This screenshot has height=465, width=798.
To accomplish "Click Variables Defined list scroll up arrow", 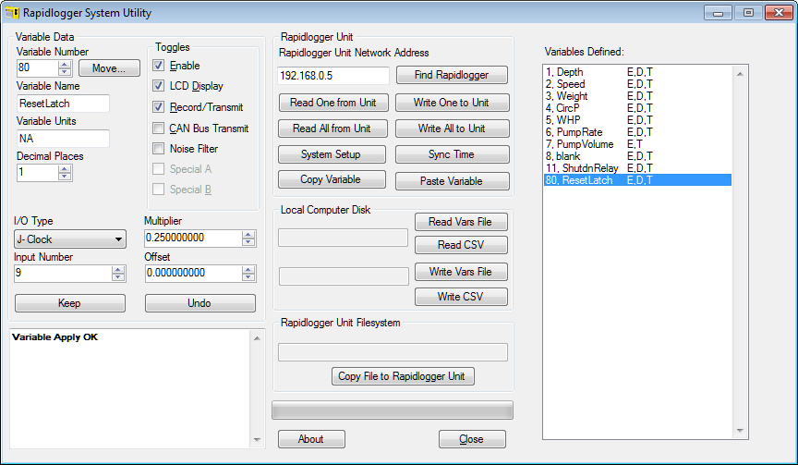I will [740, 74].
